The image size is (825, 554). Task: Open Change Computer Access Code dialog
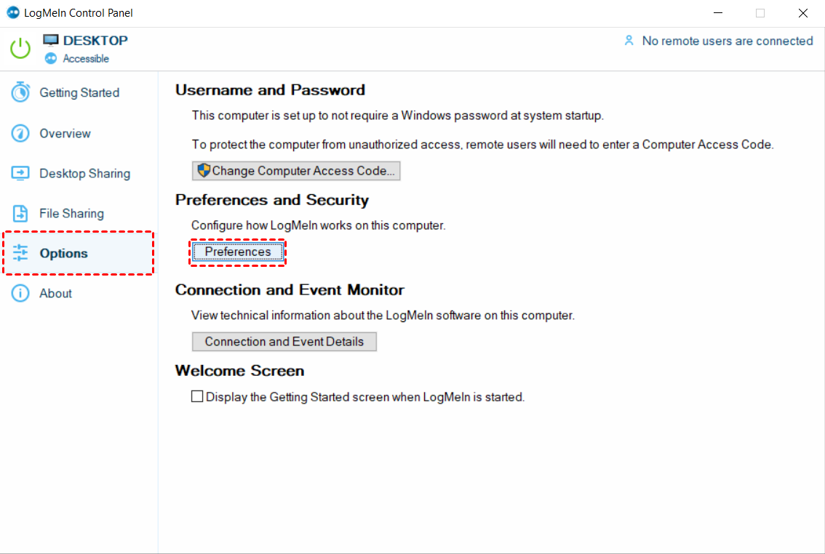click(x=296, y=171)
